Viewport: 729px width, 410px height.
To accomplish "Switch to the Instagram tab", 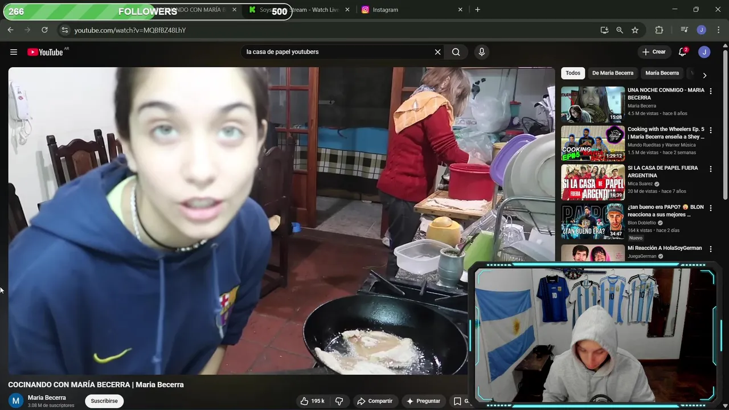I will point(411,10).
